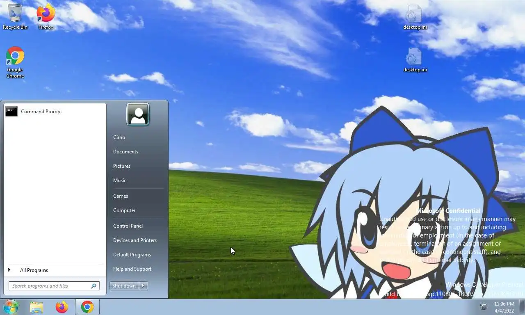
Task: Click the network icon in system tray
Action: [484, 307]
